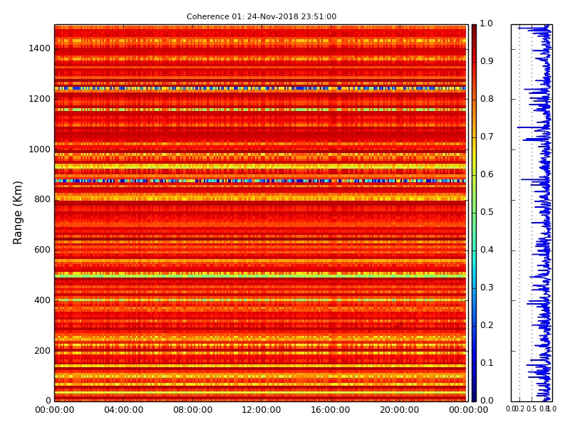Click the 0.4 colorbar label
The image size is (570, 427).
[487, 250]
